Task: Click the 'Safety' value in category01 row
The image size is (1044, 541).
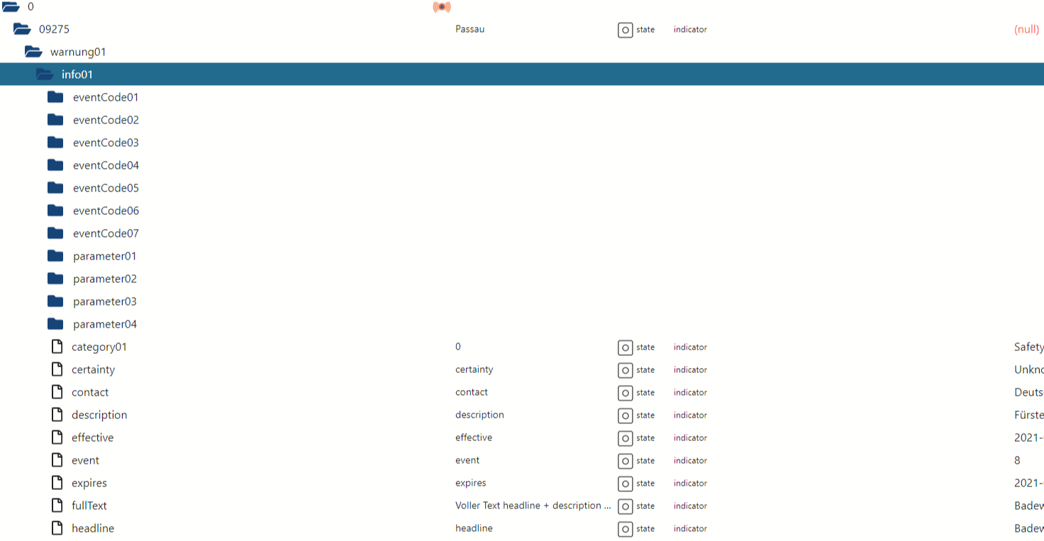Action: pyautogui.click(x=1029, y=347)
